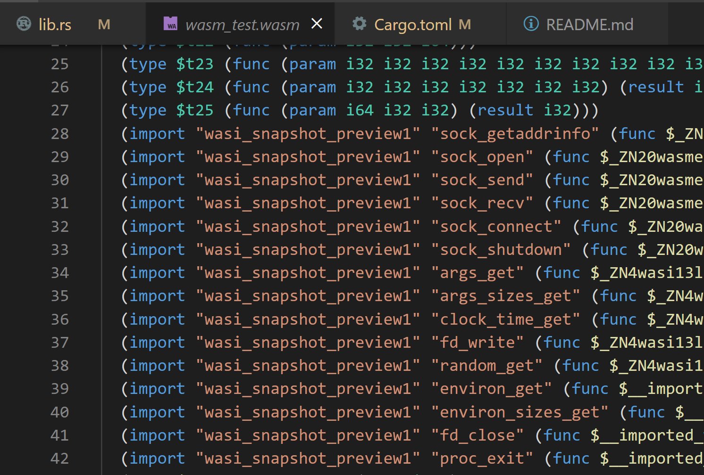Image resolution: width=704 pixels, height=475 pixels.
Task: Click the modified M badge on Cargo.toml tab
Action: [x=465, y=25]
